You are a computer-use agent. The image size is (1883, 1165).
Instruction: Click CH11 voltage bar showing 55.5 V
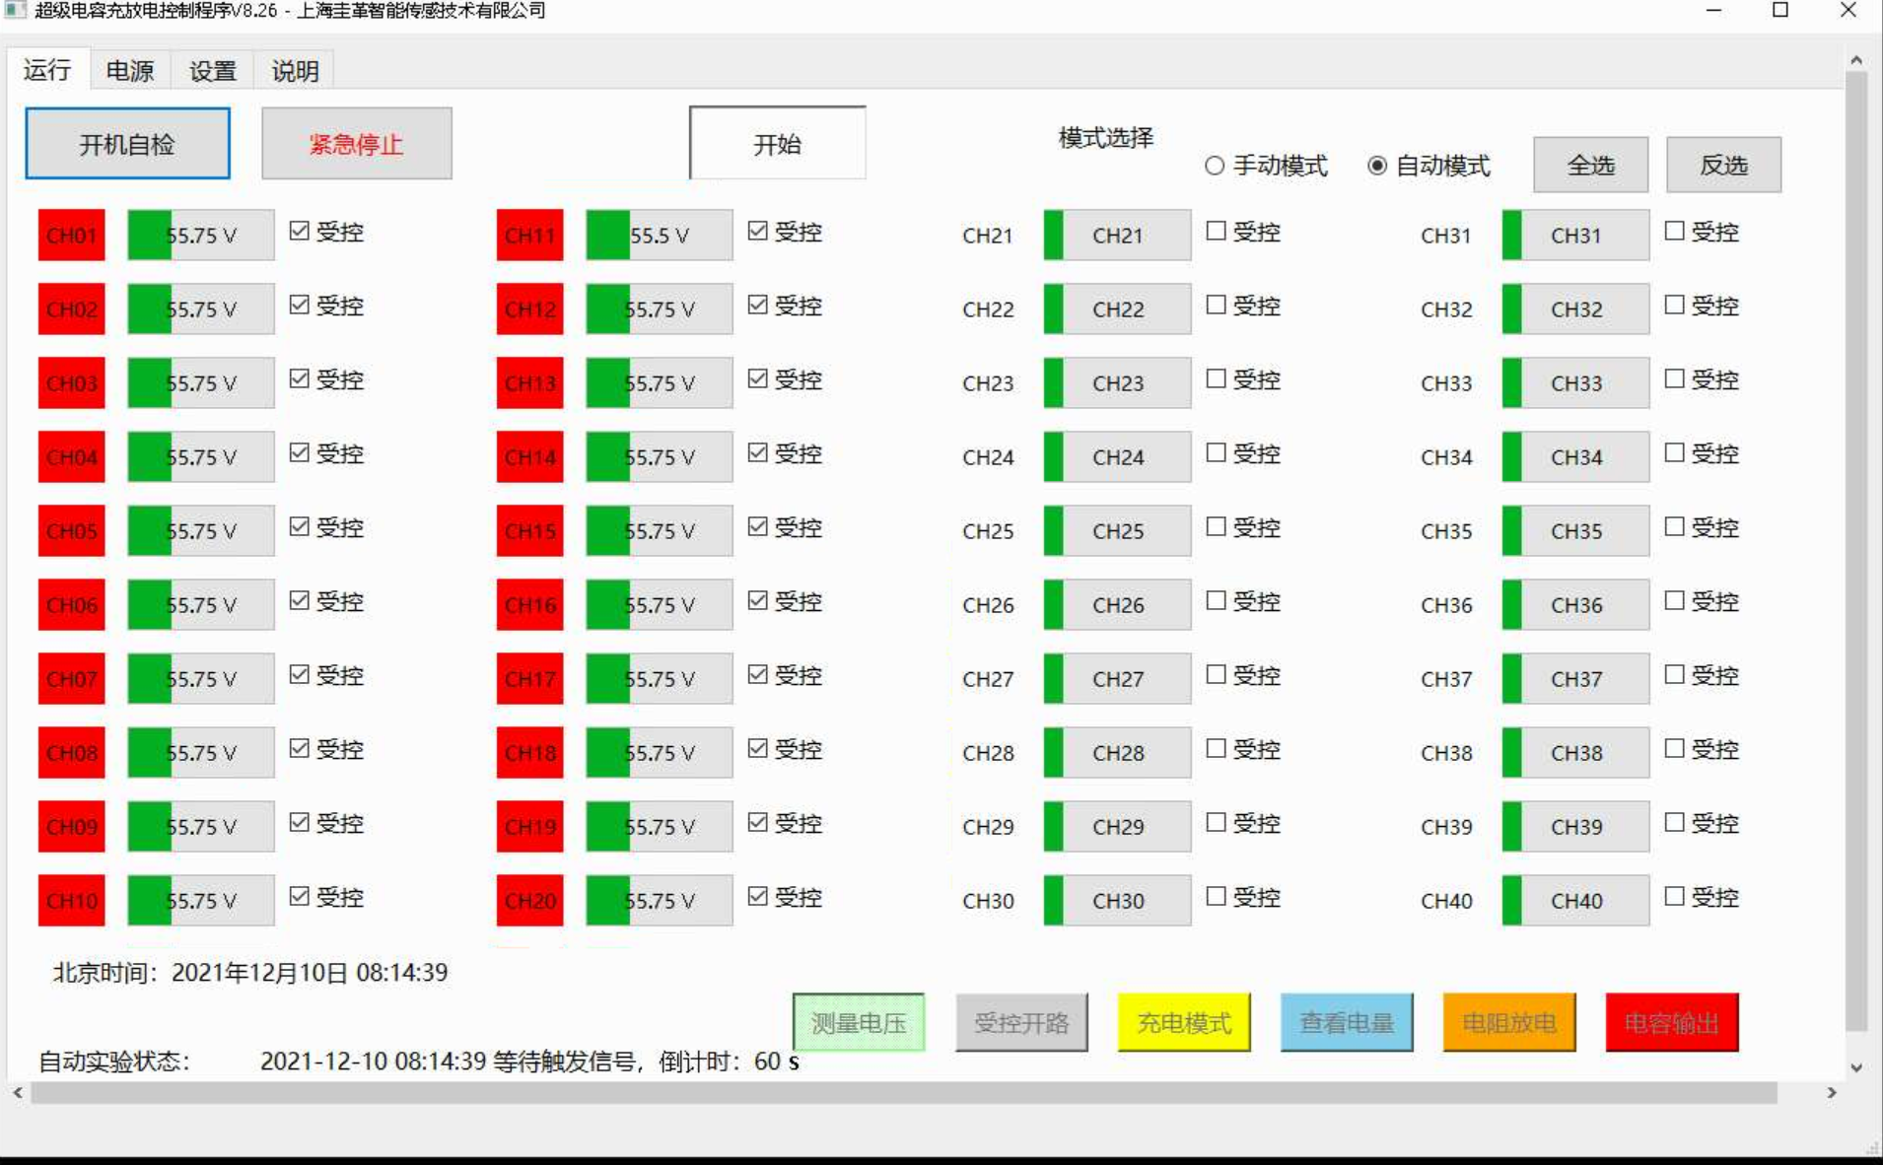660,236
